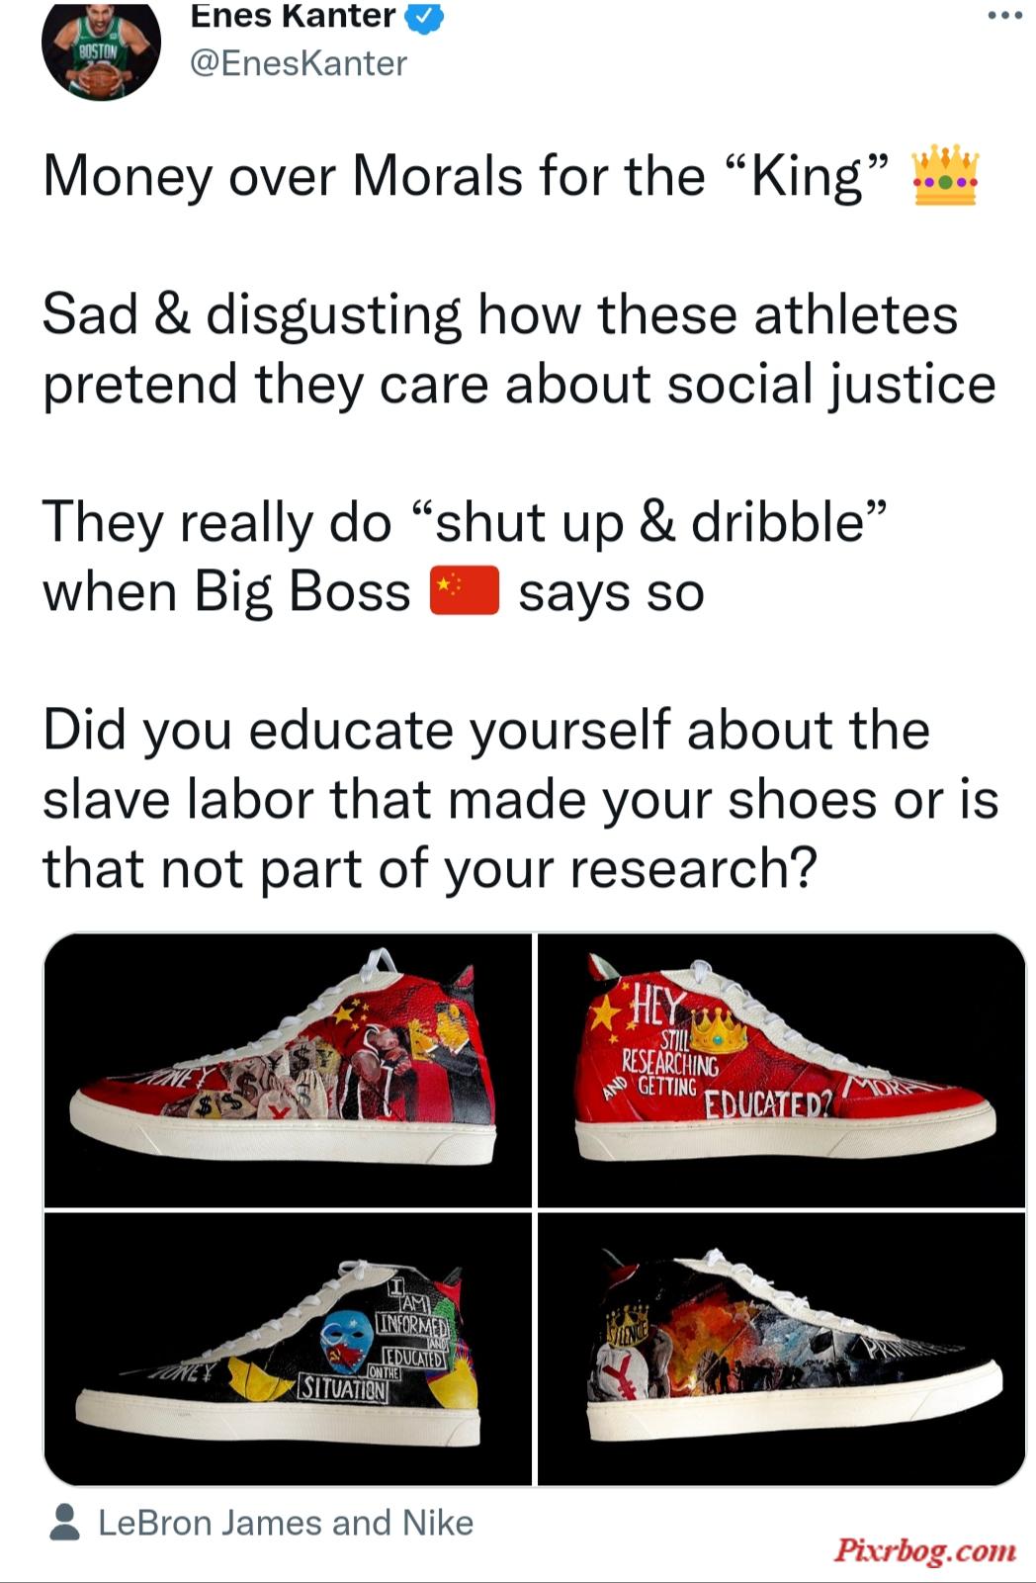
Task: Click the Pixrbog.com watermark
Action: (925, 1549)
